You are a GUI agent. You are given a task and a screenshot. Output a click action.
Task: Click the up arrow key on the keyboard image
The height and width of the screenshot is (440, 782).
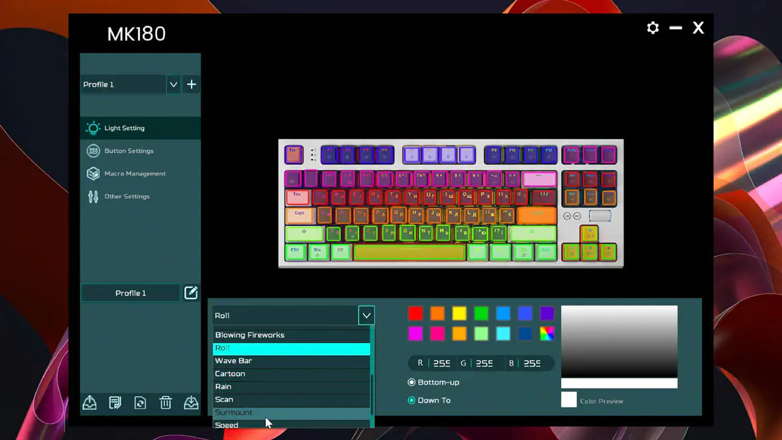pos(589,233)
